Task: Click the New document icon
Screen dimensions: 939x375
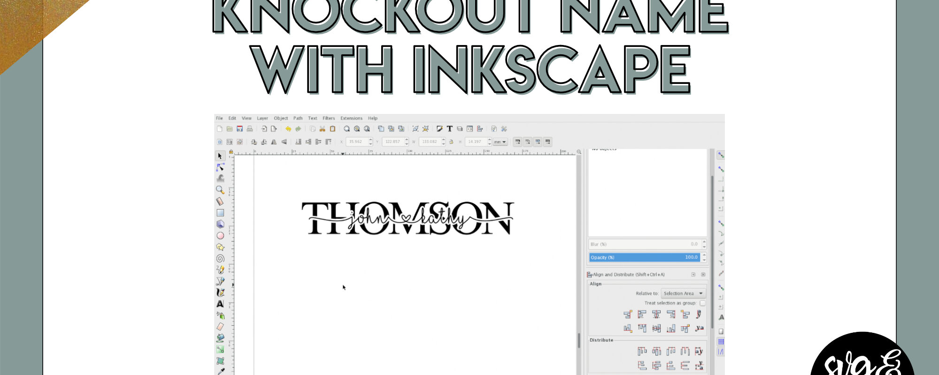Action: click(x=220, y=129)
